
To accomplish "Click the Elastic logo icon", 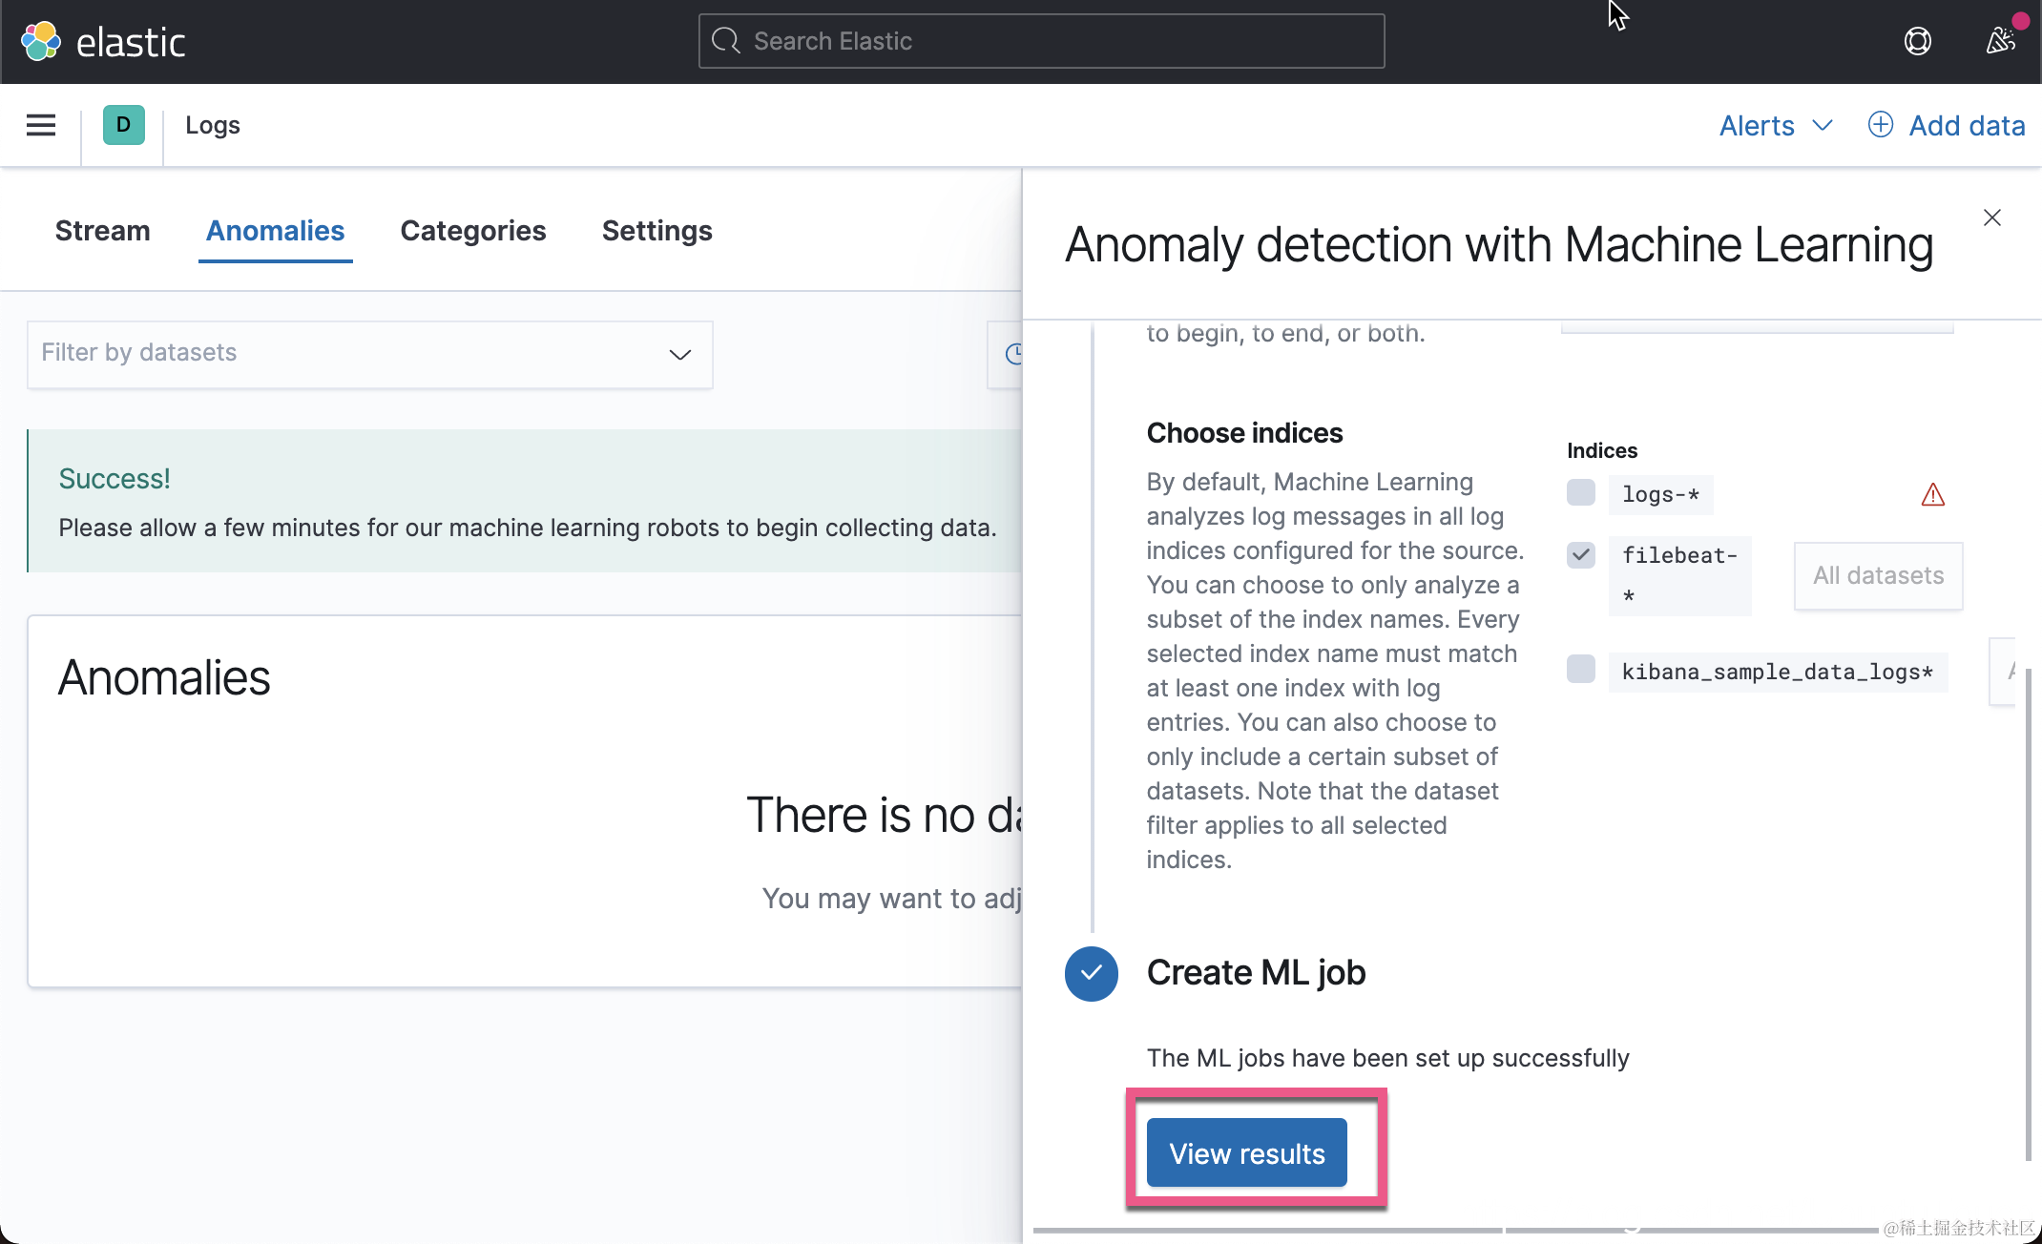I will tap(41, 42).
